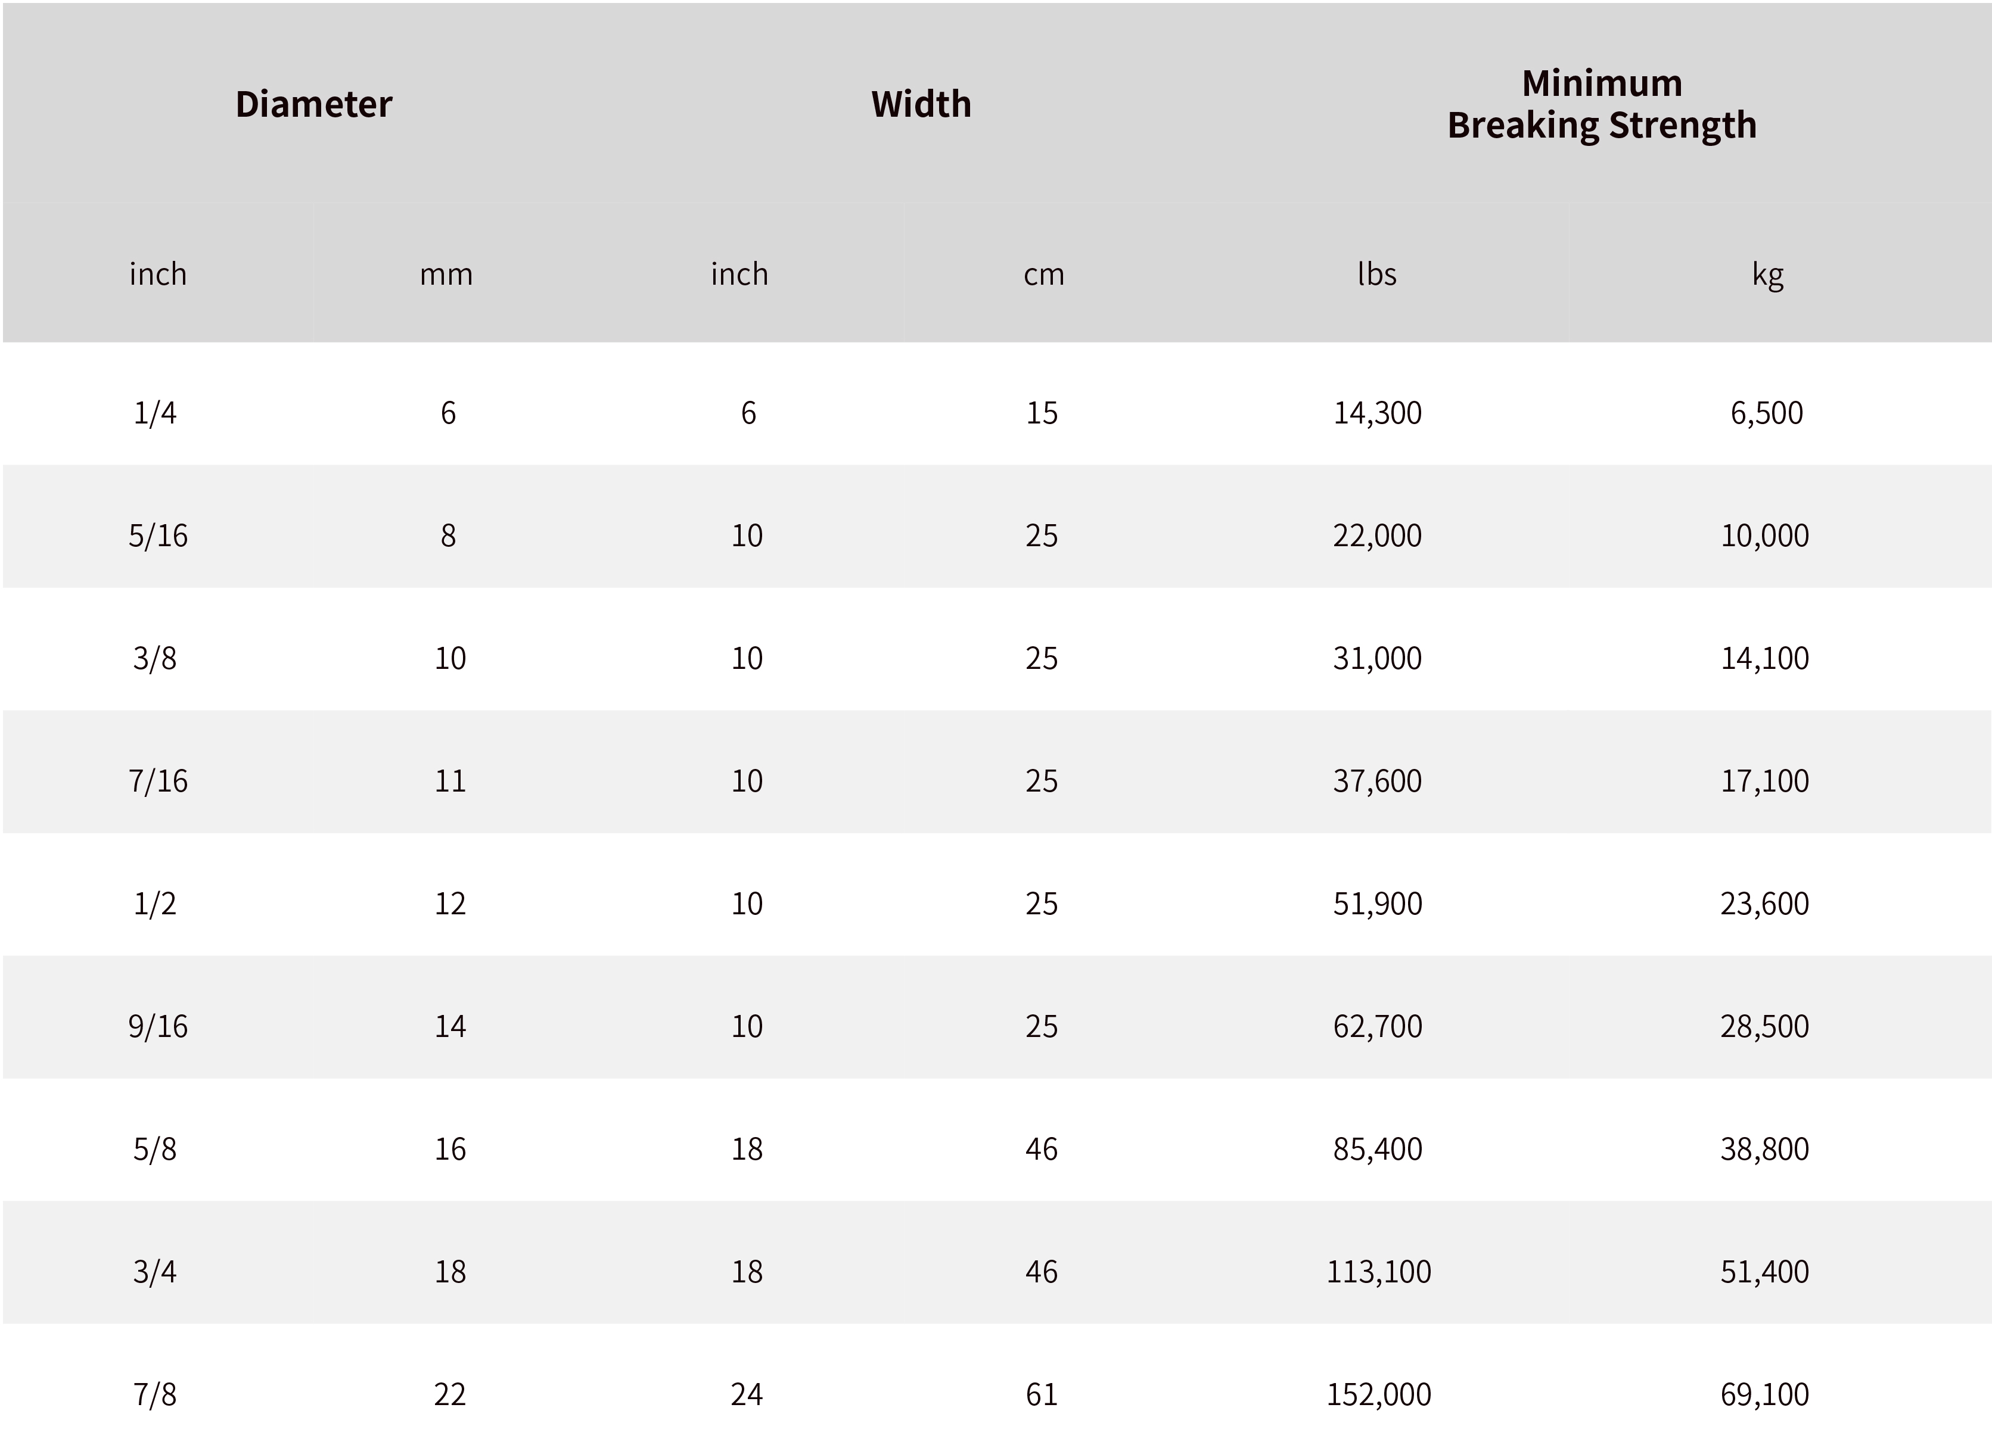Click the 7/8 inch diameter cell

pyautogui.click(x=154, y=1394)
